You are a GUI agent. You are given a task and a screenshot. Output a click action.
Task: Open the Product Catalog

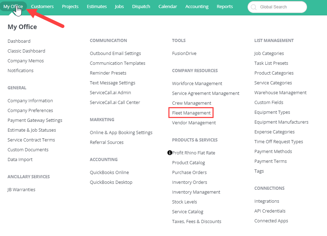[x=188, y=162]
